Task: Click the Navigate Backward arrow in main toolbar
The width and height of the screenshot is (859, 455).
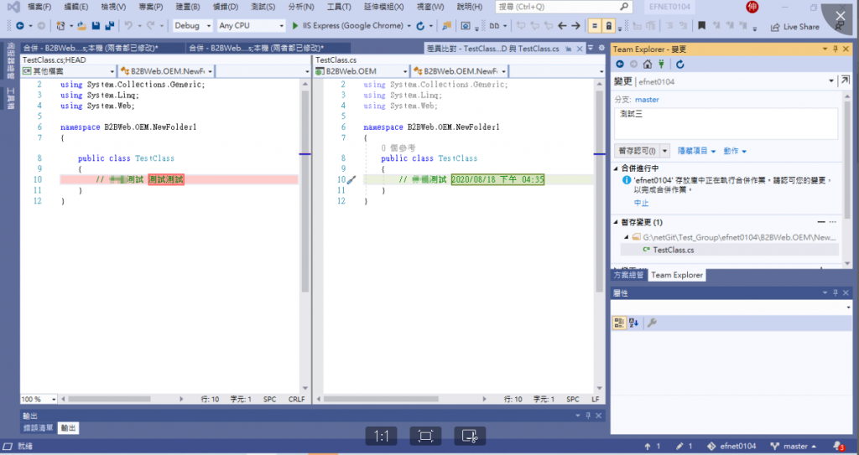Action: pyautogui.click(x=20, y=26)
